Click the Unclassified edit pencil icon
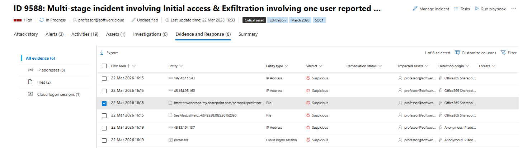 [134, 20]
